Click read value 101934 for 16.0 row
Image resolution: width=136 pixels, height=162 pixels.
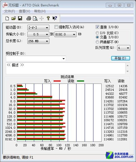click(122, 105)
